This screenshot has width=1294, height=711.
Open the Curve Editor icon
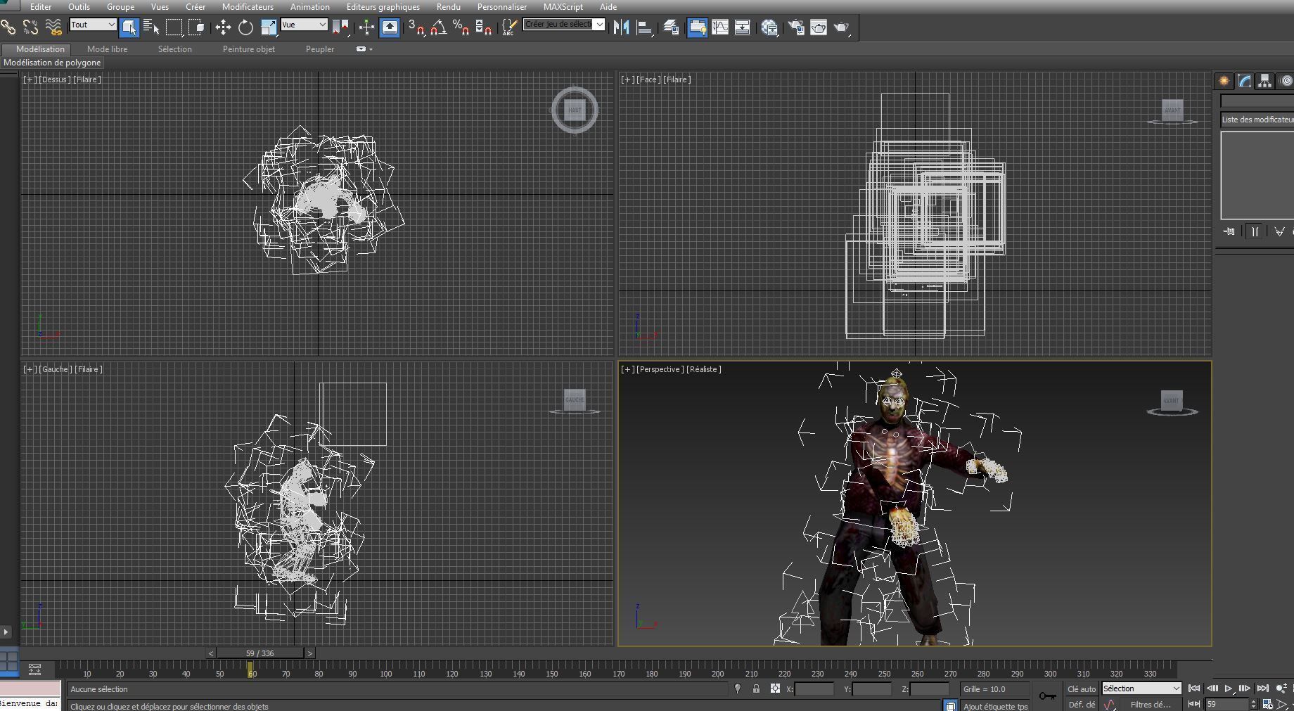(x=720, y=27)
